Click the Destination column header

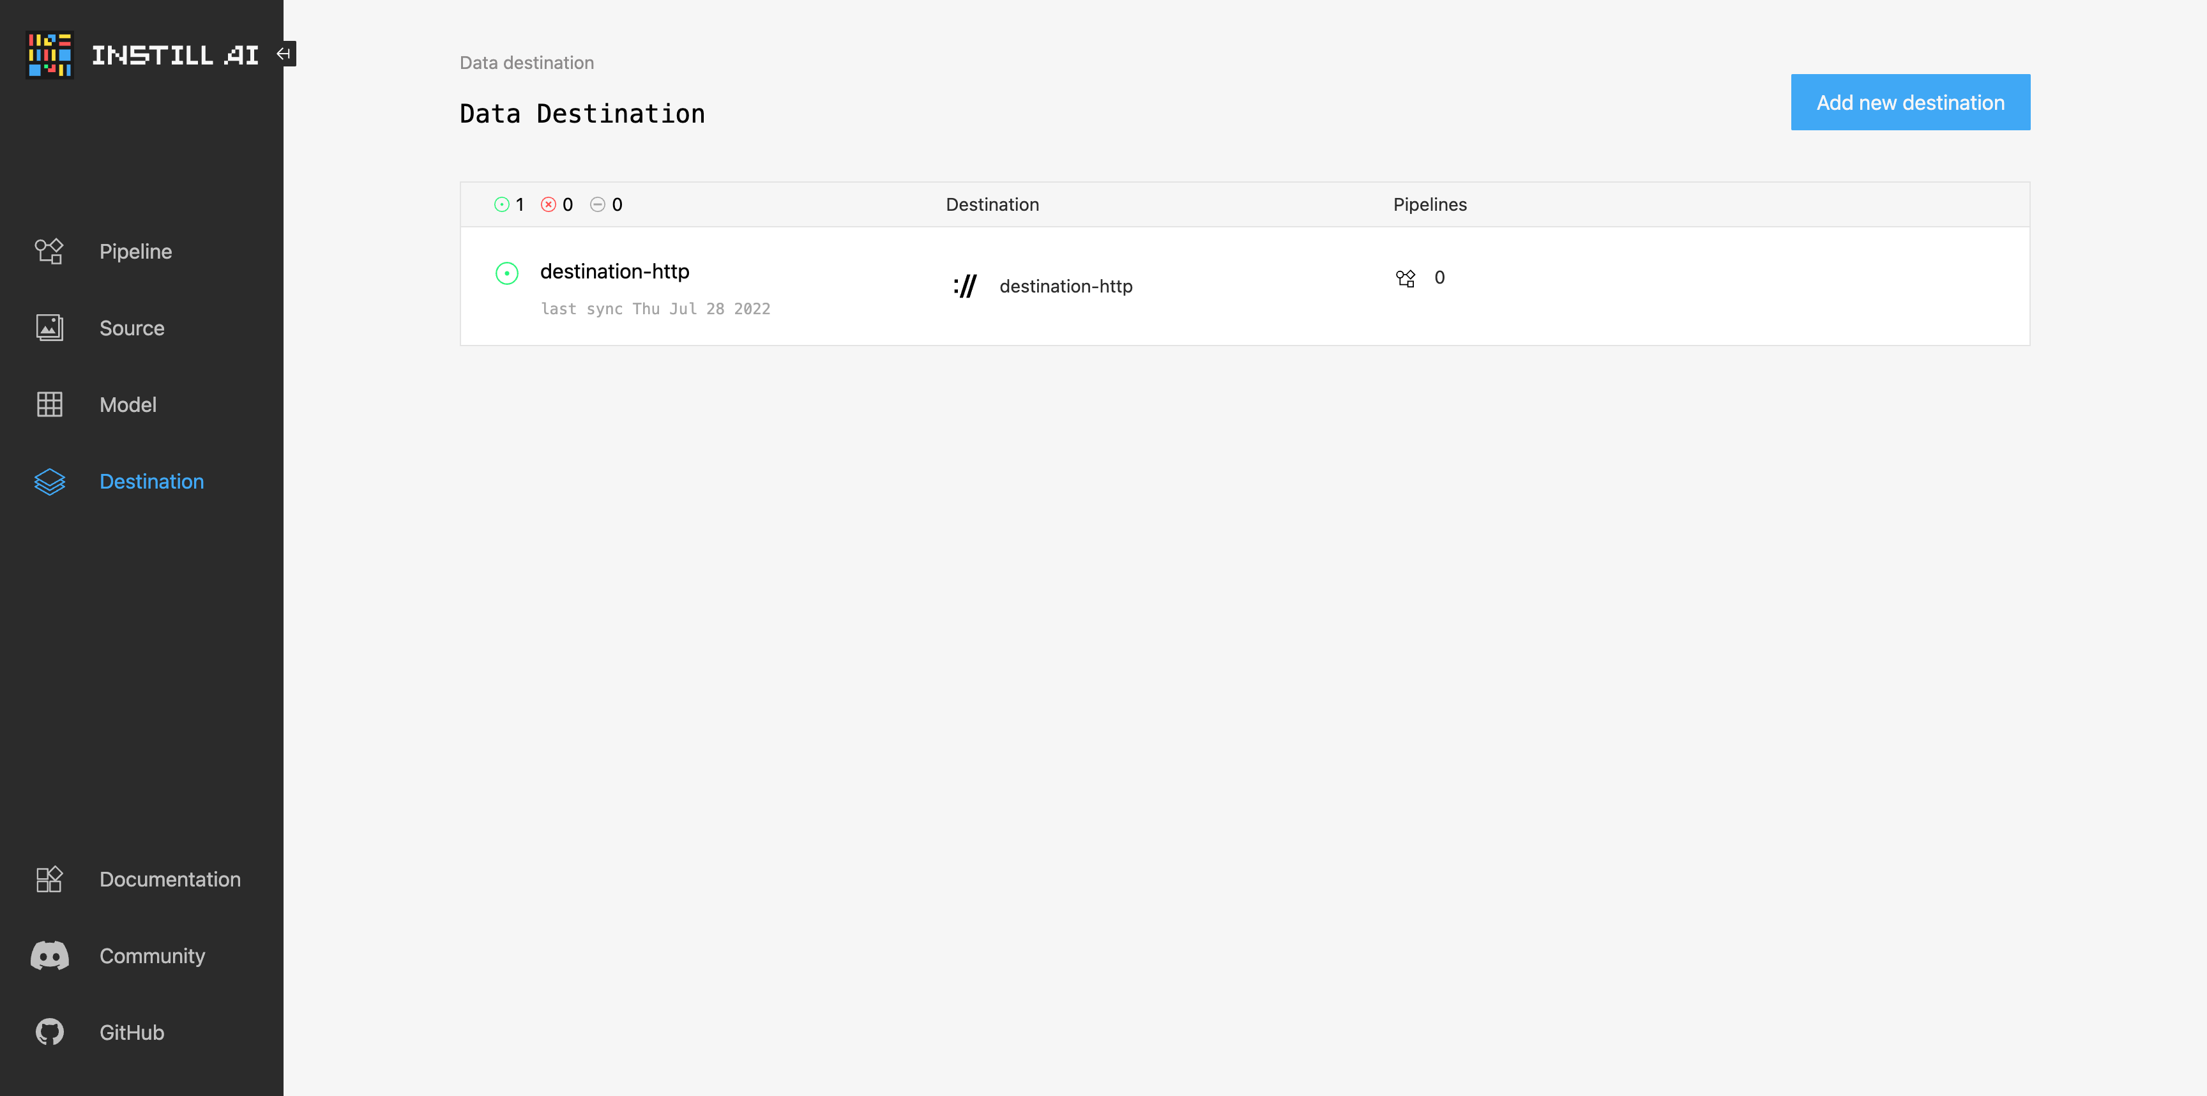tap(992, 204)
